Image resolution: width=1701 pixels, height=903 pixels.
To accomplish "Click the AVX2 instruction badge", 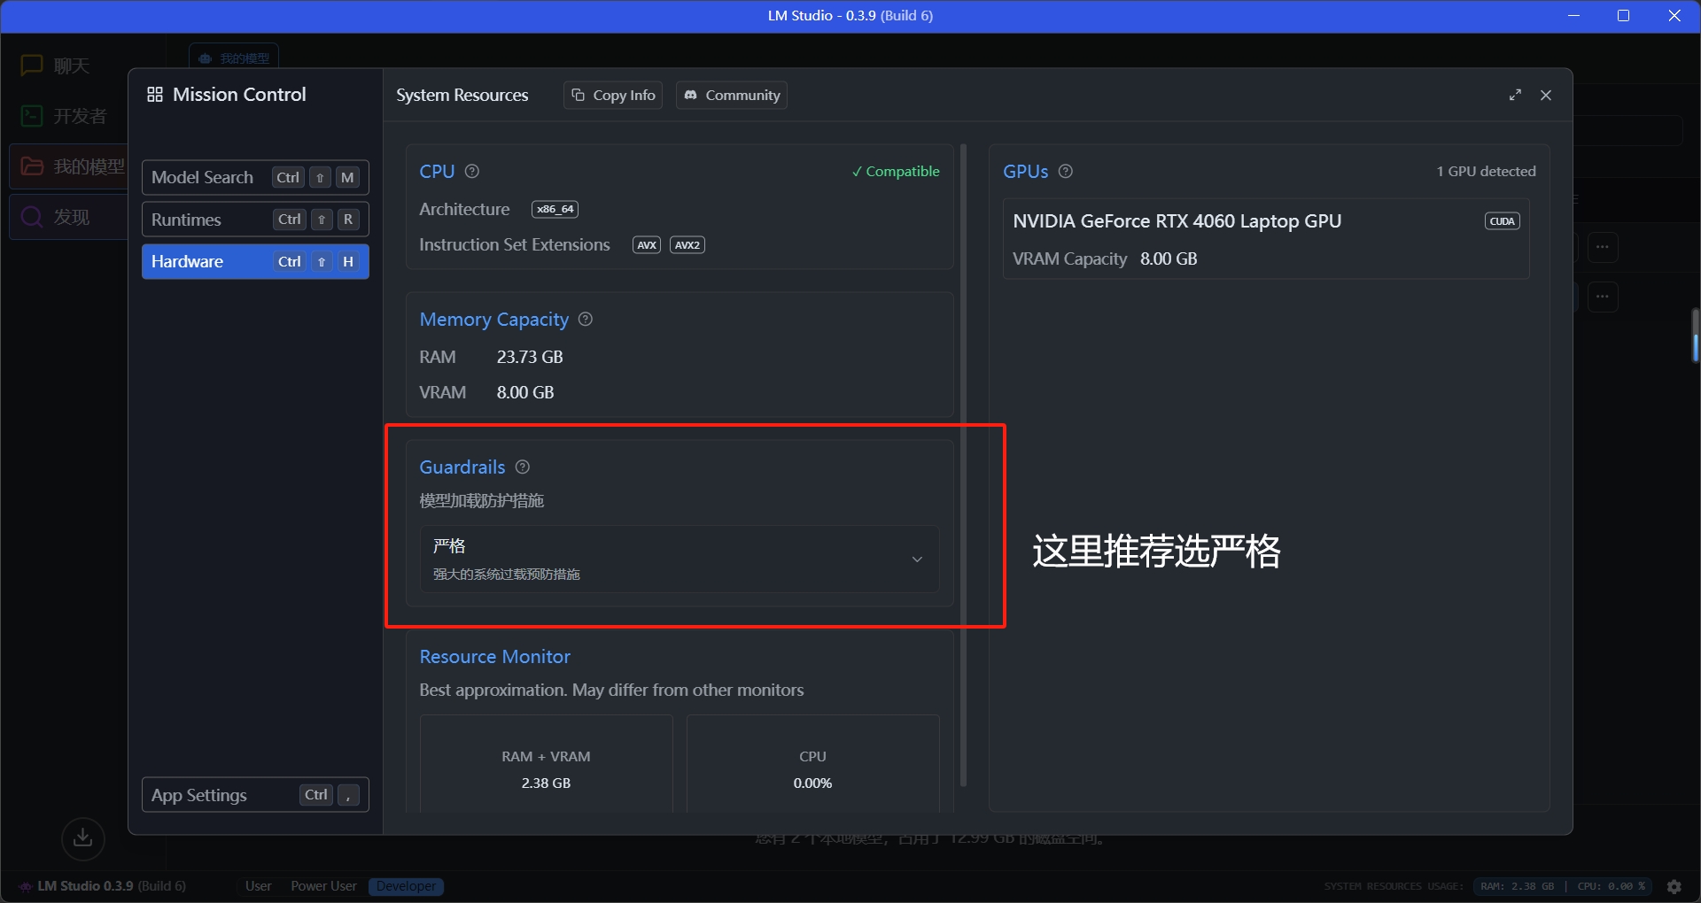I will coord(687,245).
